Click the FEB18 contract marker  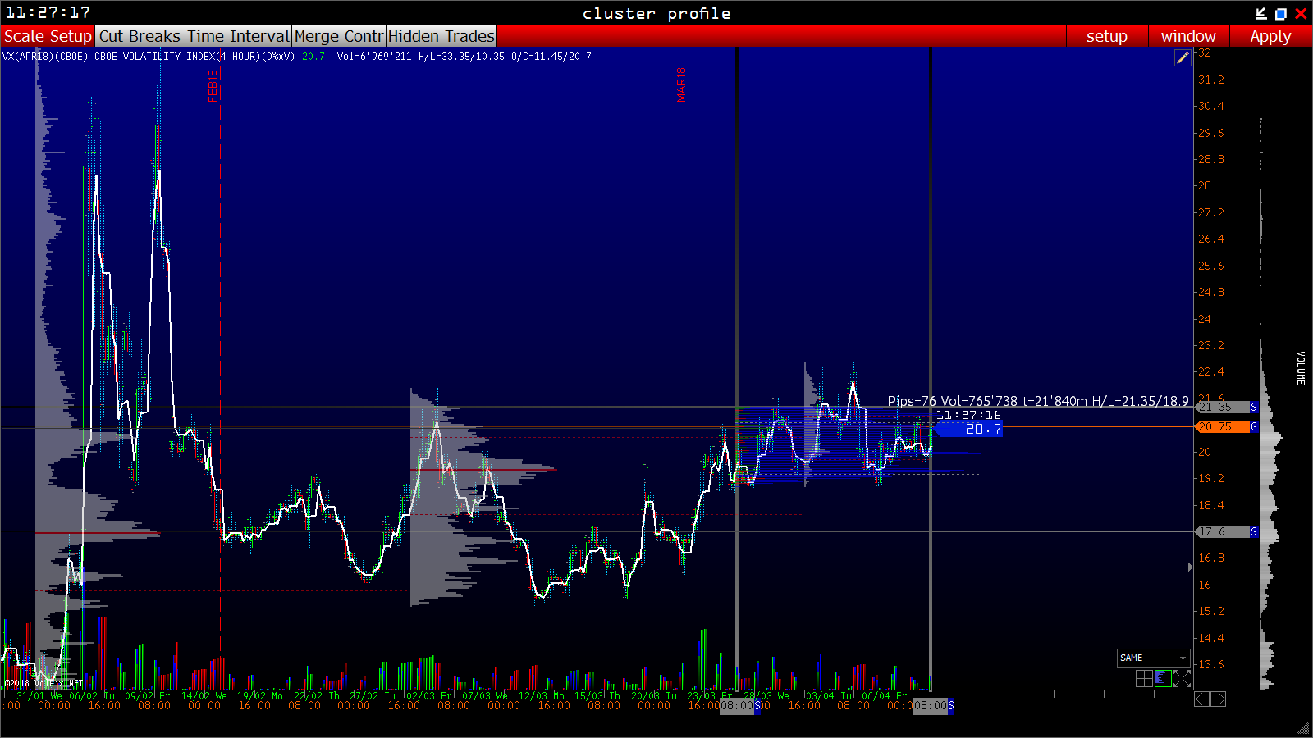(213, 85)
